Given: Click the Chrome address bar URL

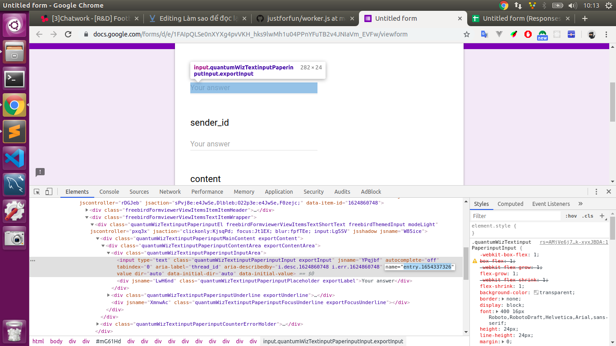Looking at the screenshot, I should pyautogui.click(x=250, y=34).
